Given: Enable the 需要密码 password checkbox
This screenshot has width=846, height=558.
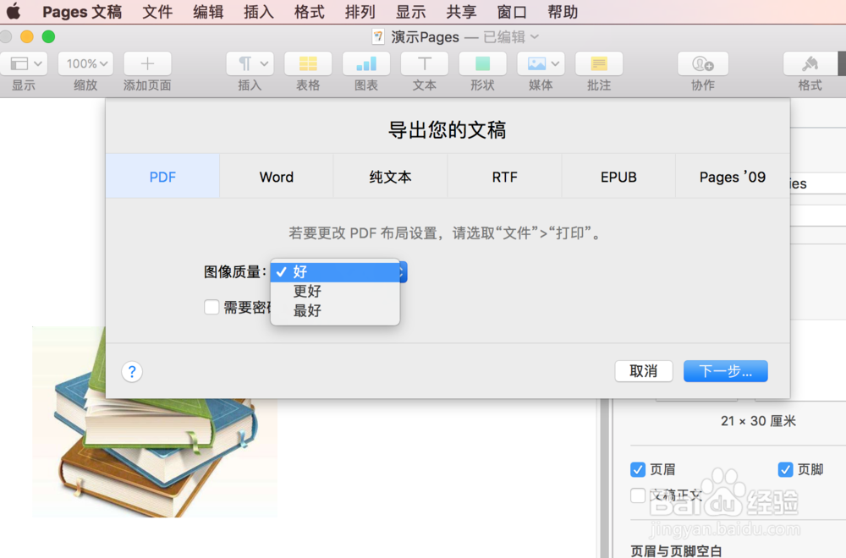Looking at the screenshot, I should [211, 307].
